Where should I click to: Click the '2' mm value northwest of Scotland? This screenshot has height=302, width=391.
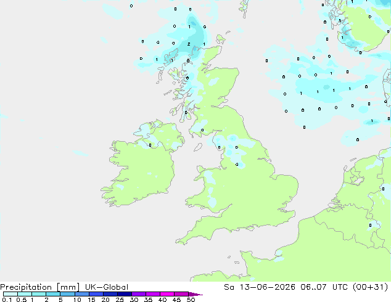point(189,44)
